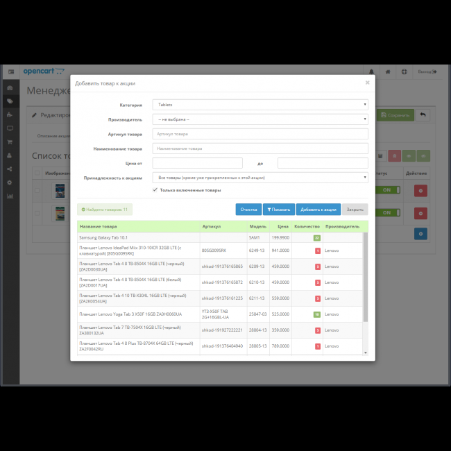Open the Категория dropdown
The image size is (451, 451).
point(259,105)
